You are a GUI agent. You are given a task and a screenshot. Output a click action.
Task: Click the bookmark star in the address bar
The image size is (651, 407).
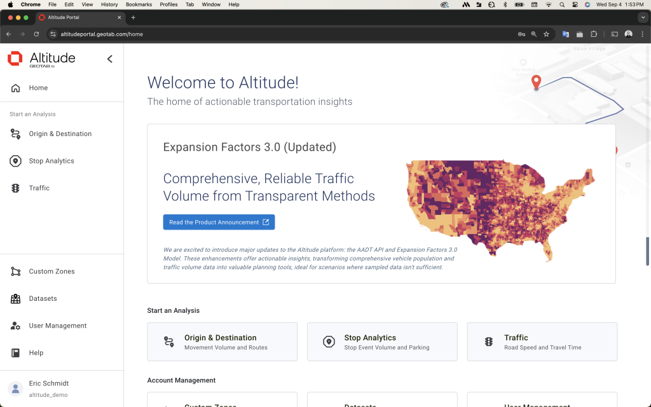[x=547, y=35]
